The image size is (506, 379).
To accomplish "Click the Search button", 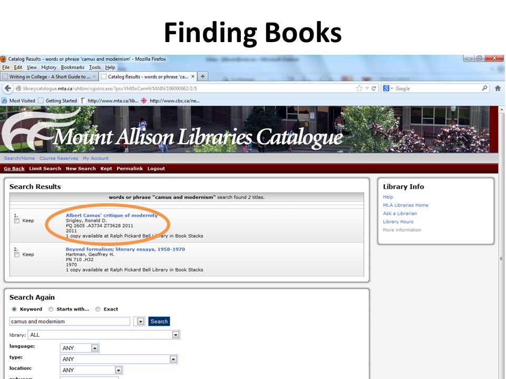I will pos(159,321).
